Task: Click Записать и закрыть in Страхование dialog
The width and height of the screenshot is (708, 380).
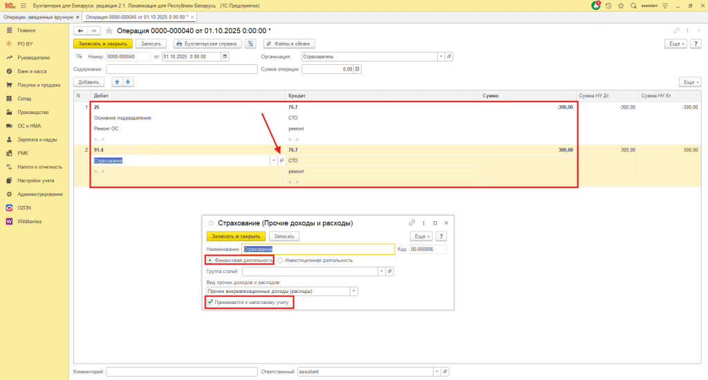Action: [236, 236]
